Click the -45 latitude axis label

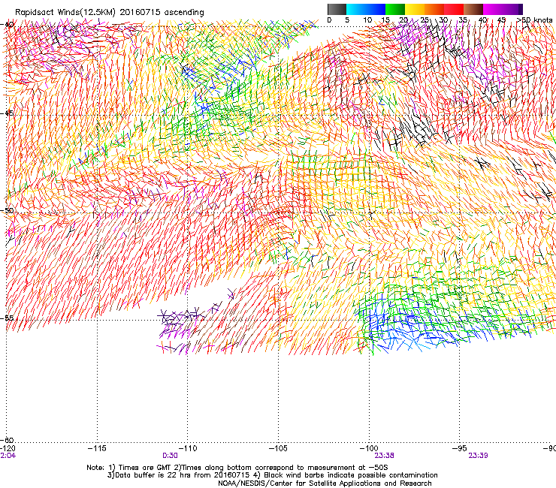click(x=7, y=113)
